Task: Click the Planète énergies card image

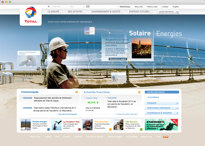Action: [26, 125]
